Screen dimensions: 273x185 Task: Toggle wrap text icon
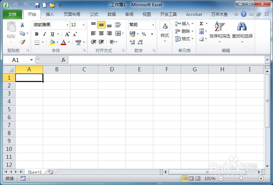(x=118, y=25)
